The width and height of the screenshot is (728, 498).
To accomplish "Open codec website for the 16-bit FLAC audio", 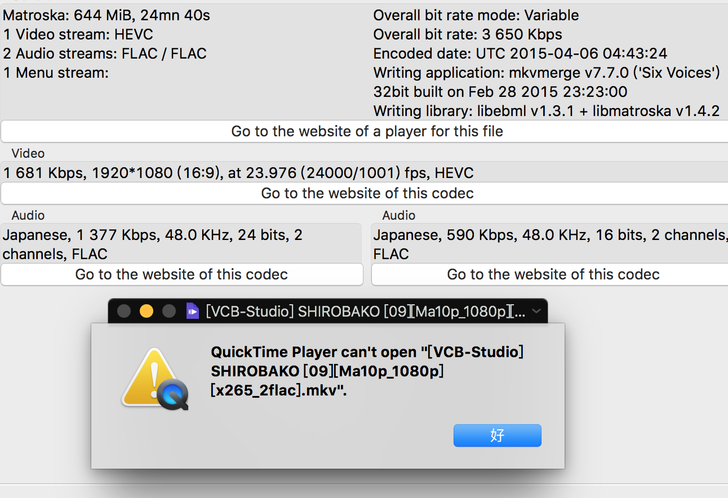I will pos(552,274).
